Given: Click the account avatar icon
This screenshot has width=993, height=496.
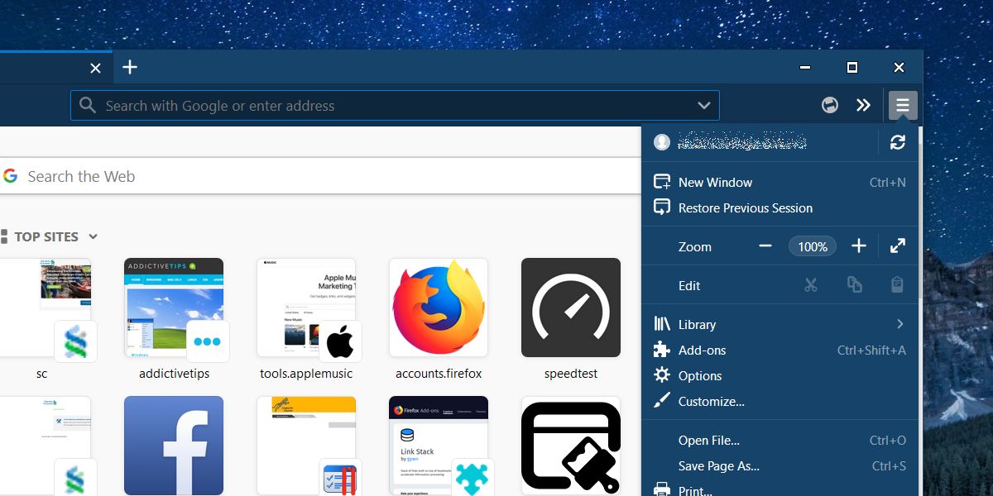Looking at the screenshot, I should pos(661,142).
